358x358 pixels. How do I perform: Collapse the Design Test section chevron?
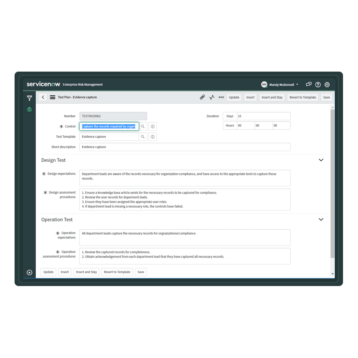point(321,159)
